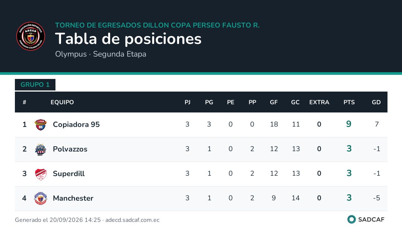Click the Polvazzos team crest
Screen dimensions: 402x239
(x=41, y=149)
